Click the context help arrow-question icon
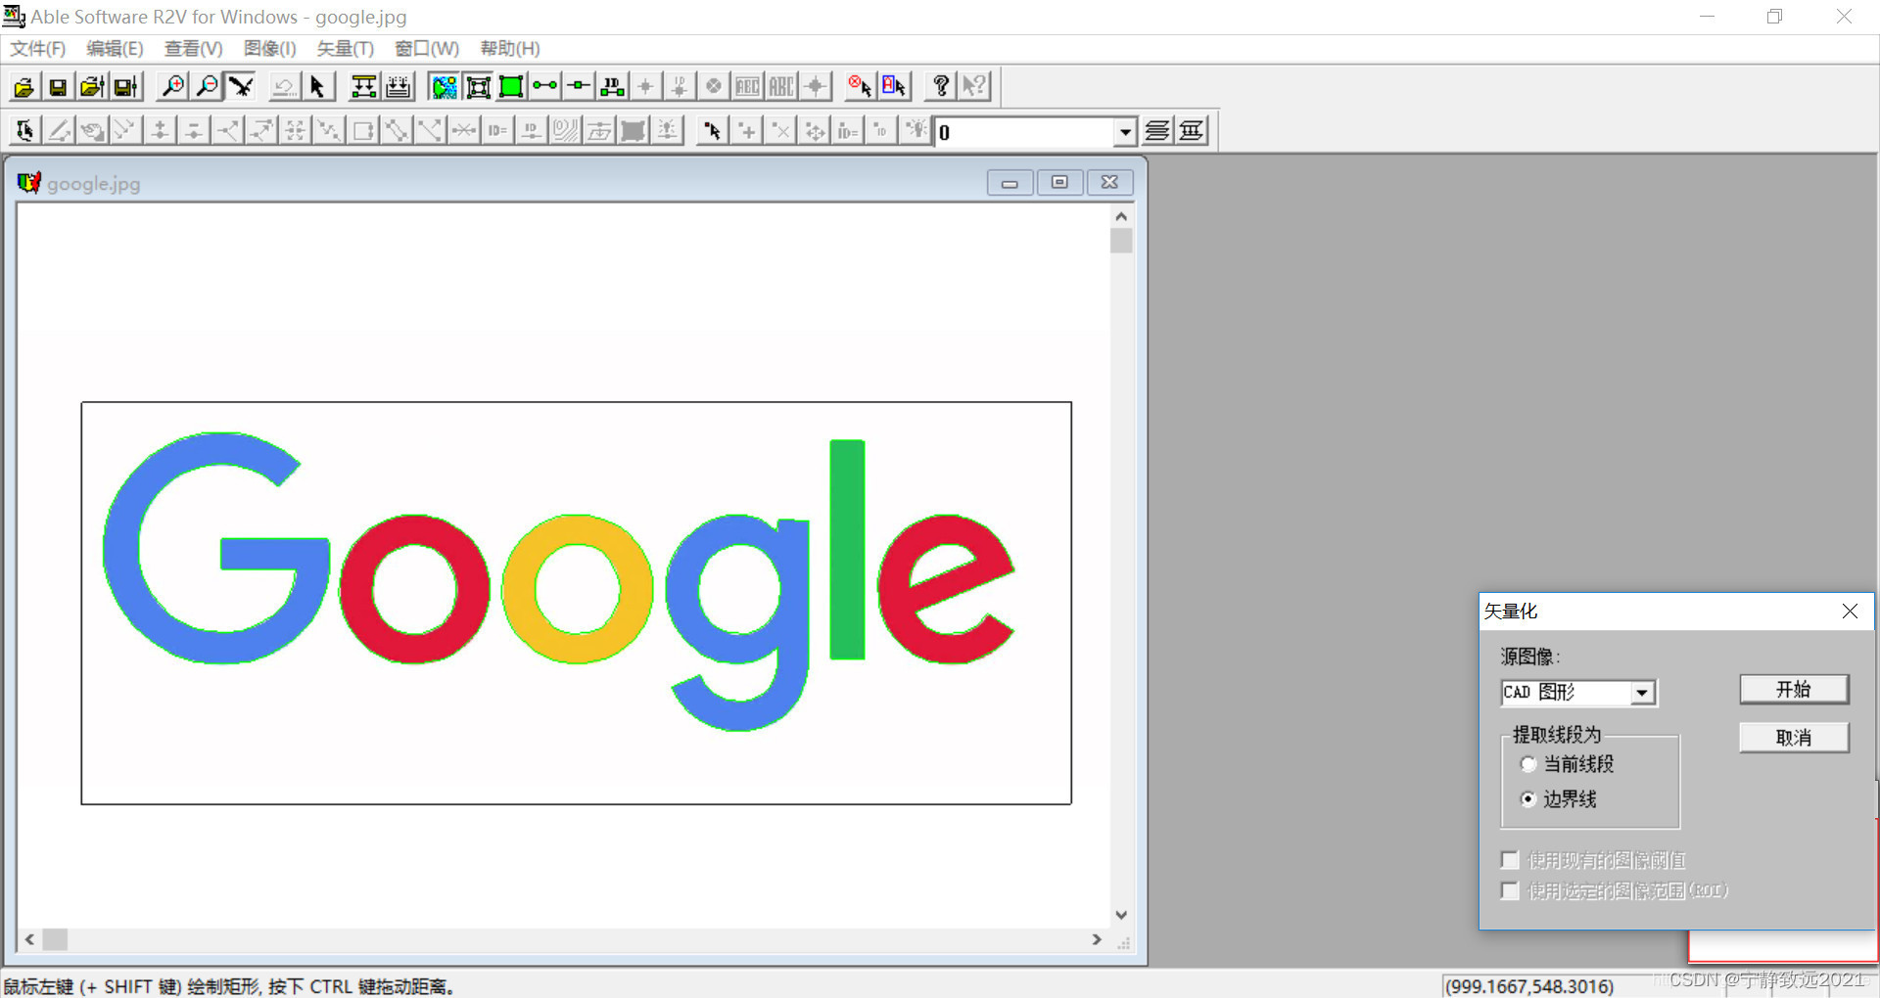 pyautogui.click(x=974, y=87)
